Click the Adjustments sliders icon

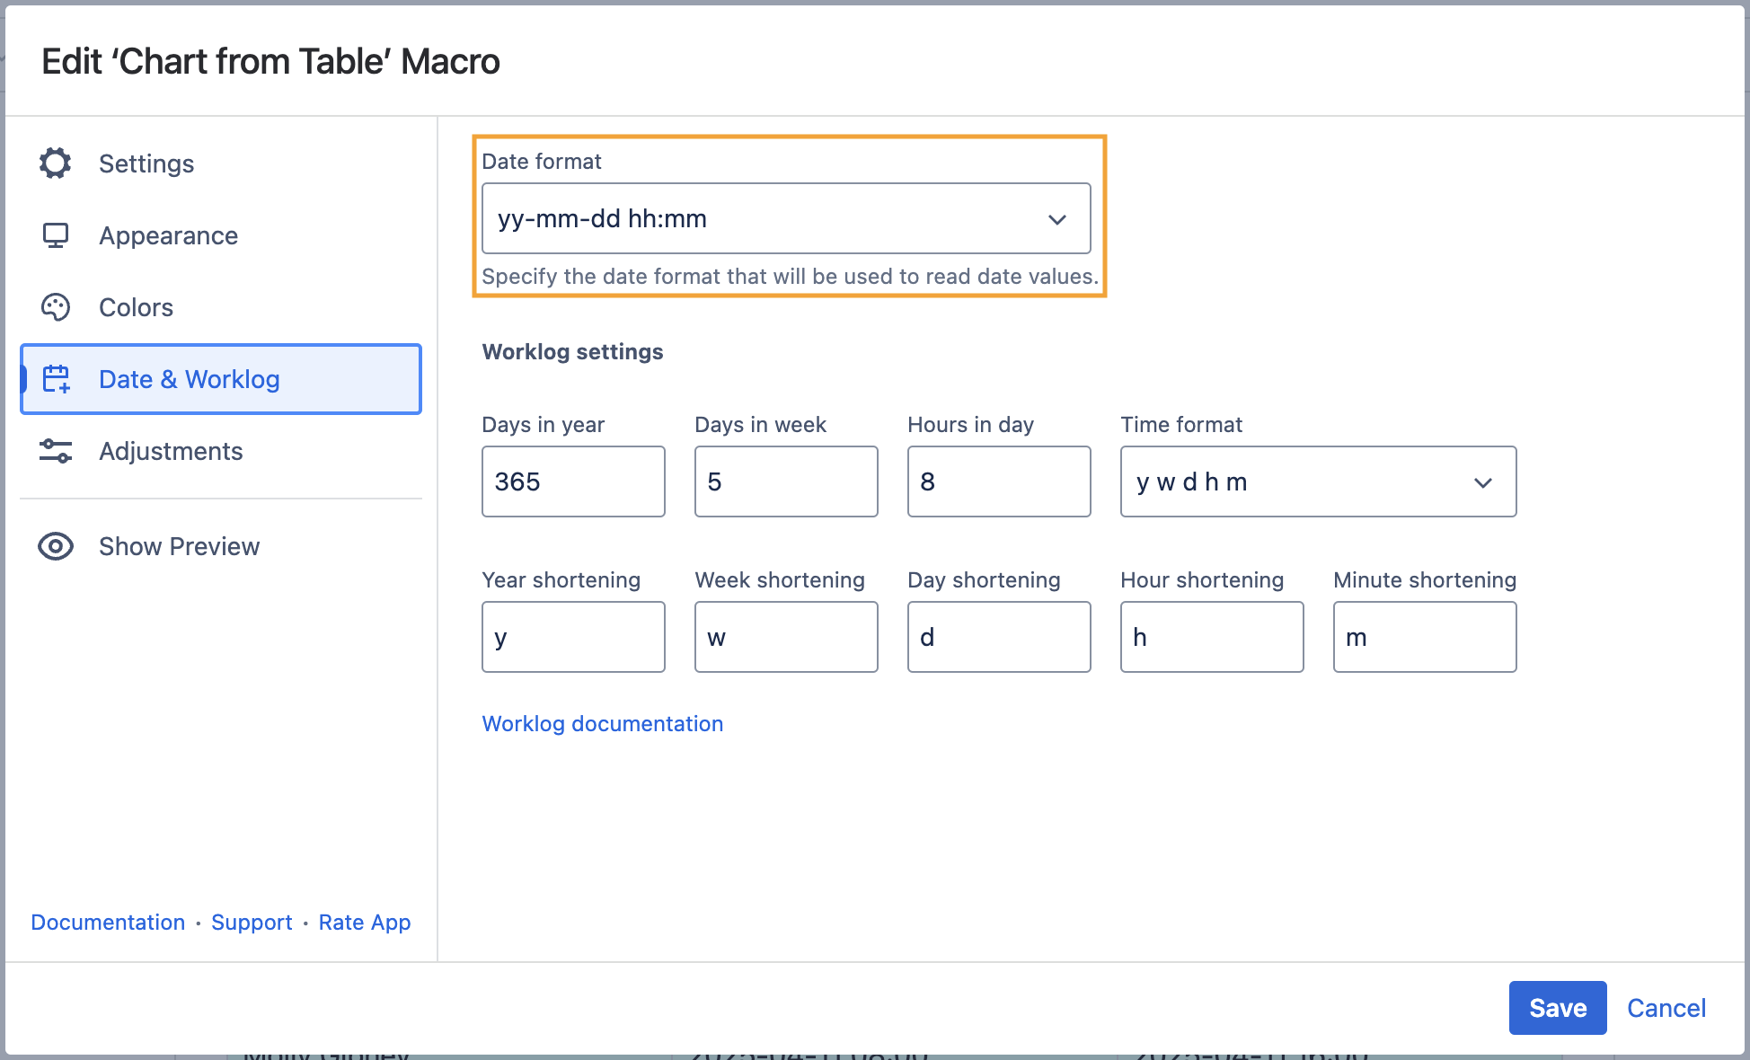coord(56,451)
